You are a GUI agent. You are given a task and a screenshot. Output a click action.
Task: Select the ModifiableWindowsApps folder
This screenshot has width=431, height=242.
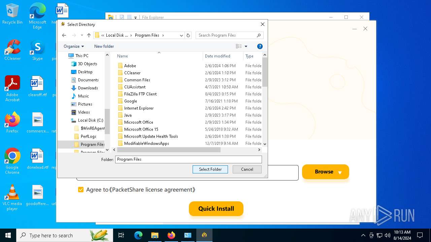click(x=146, y=144)
